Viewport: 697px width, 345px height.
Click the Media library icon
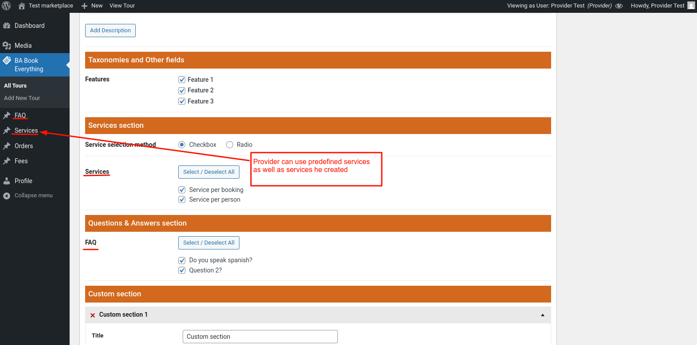[7, 46]
